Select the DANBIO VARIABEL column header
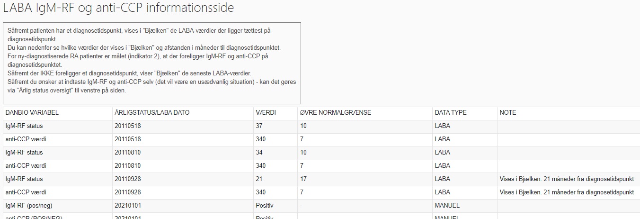Screen dimensions: 640x219 coord(32,113)
